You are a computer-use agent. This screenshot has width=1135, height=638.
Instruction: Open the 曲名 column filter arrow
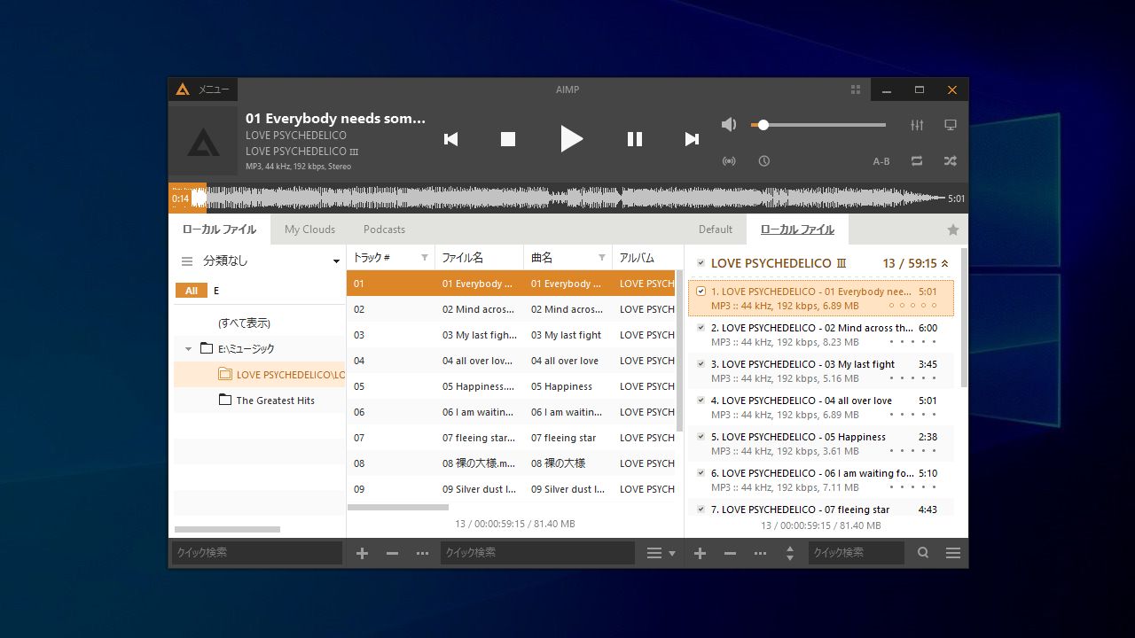(602, 258)
